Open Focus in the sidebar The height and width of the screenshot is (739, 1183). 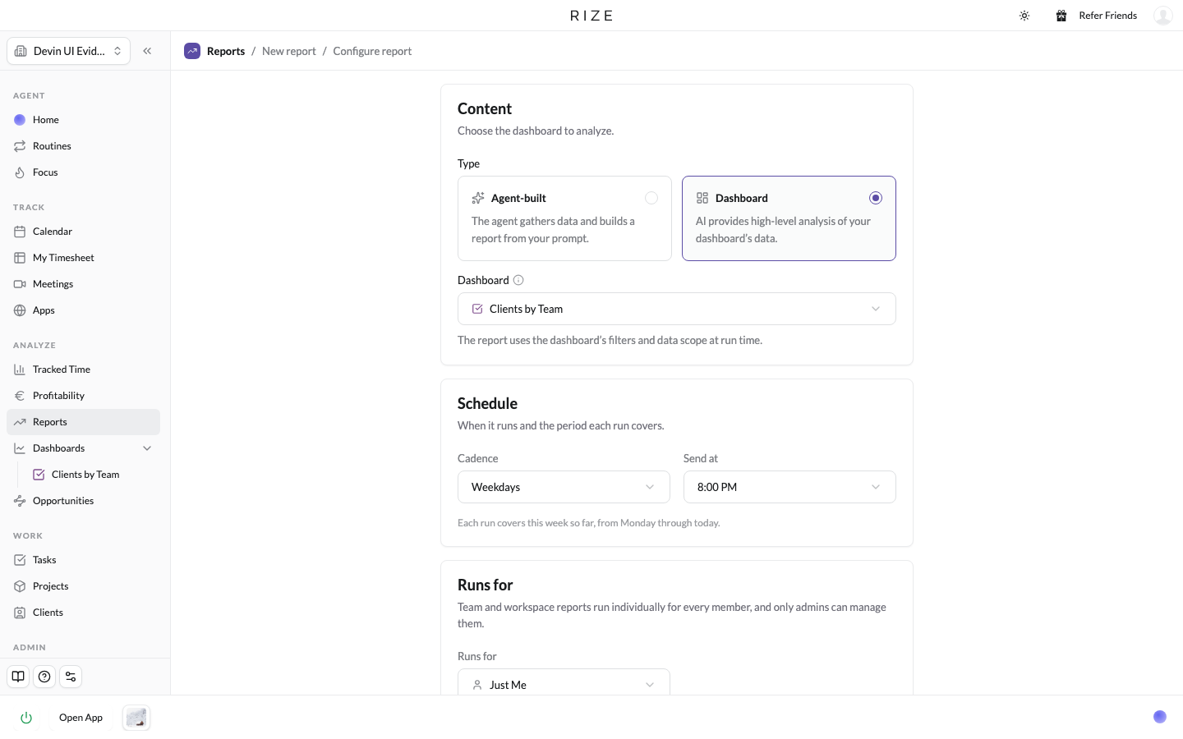pos(83,172)
